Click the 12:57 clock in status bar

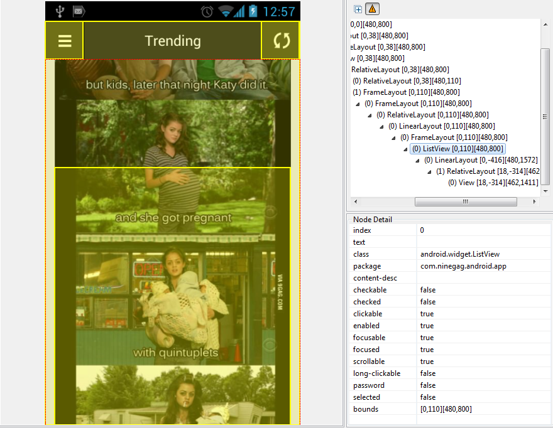(278, 12)
